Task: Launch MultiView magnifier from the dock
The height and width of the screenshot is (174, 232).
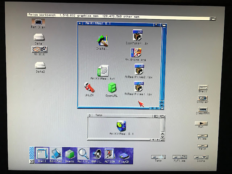Action: pos(83,156)
